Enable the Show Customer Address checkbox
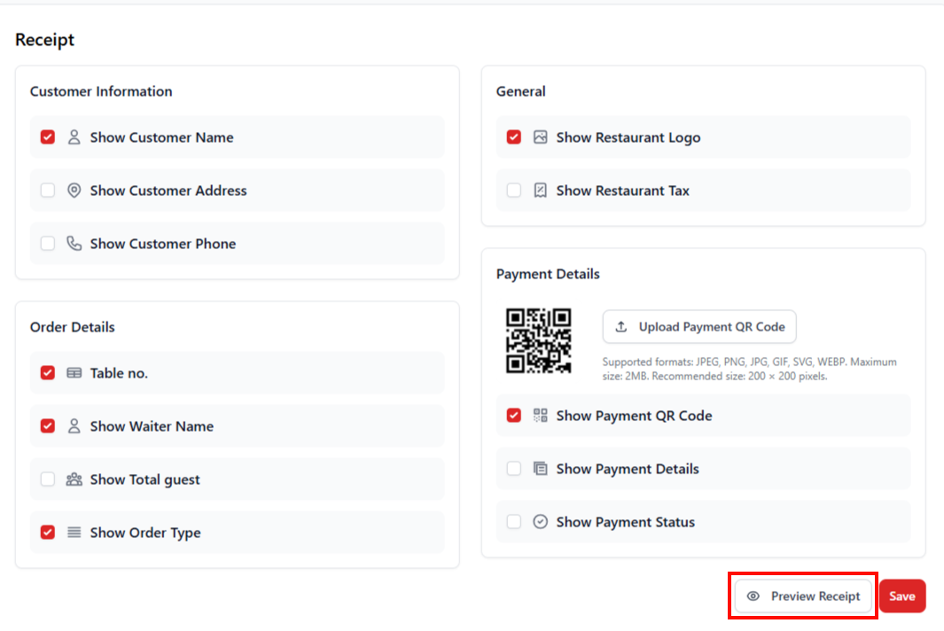Screen dimensions: 944x631 47,190
